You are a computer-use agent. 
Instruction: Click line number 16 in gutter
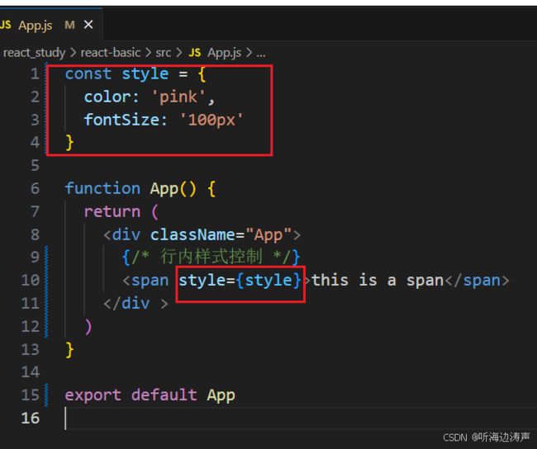point(31,418)
